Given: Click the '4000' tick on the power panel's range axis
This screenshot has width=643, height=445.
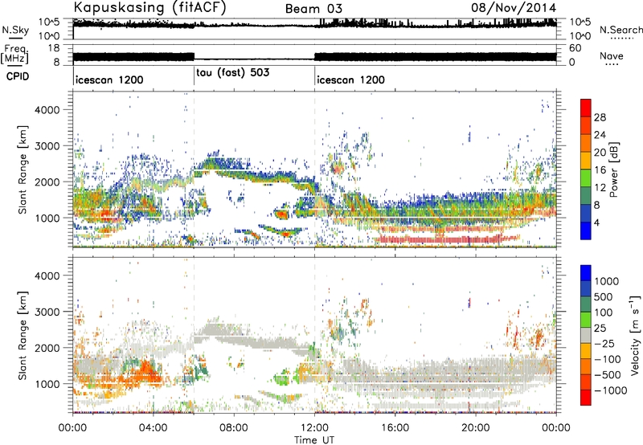Looking at the screenshot, I should [x=47, y=110].
